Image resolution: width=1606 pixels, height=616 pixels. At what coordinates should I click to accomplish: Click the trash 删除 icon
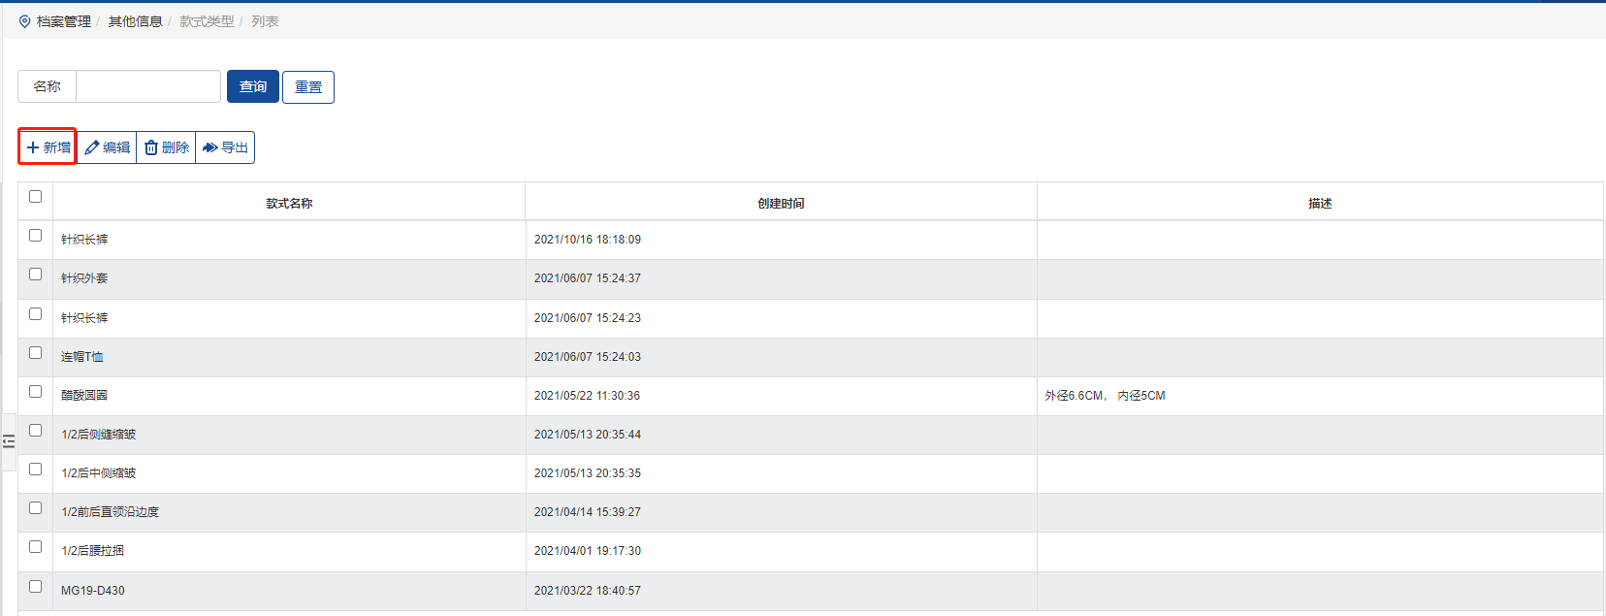pos(151,147)
